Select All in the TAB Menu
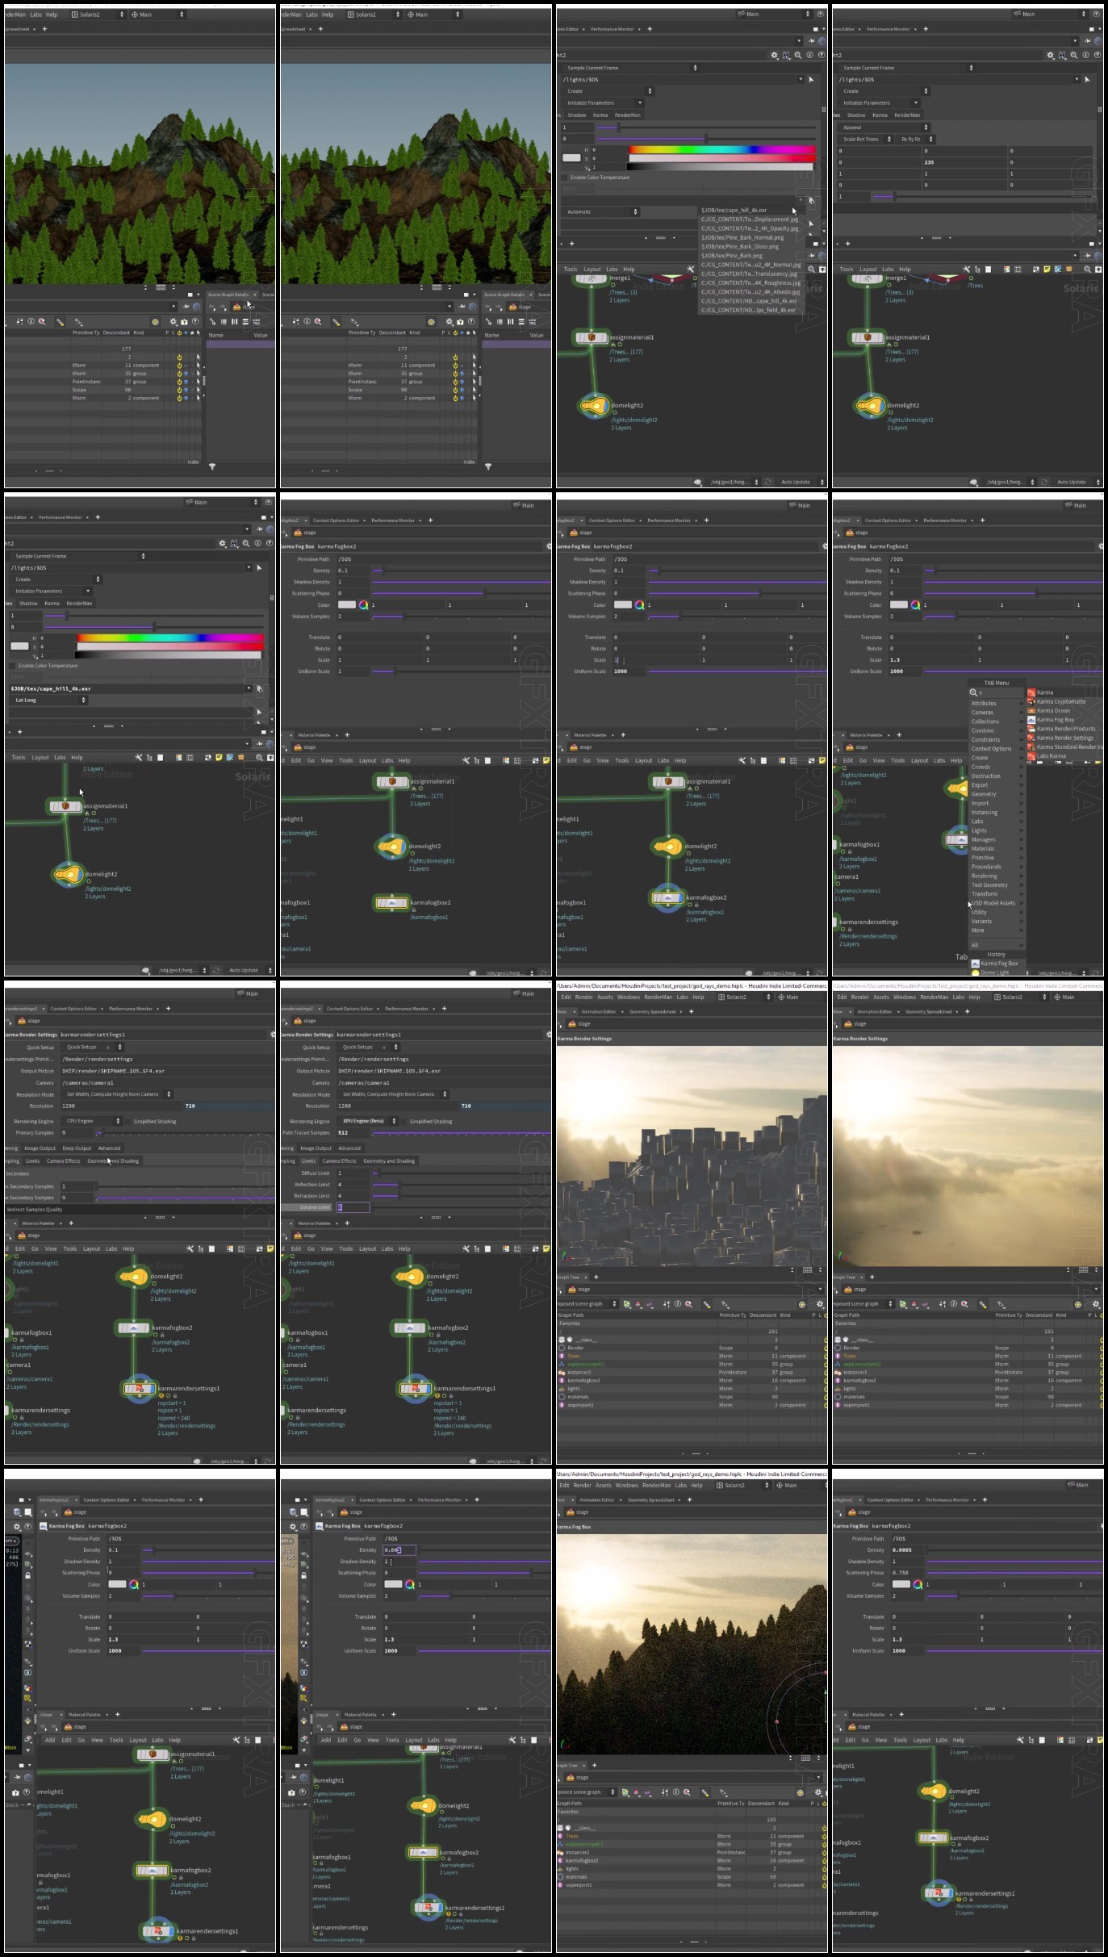 coord(997,945)
